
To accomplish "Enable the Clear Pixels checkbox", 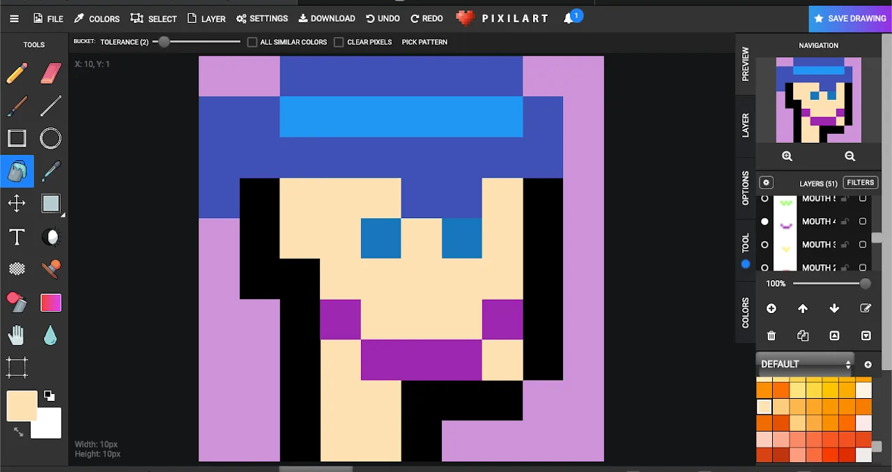I will coord(339,42).
